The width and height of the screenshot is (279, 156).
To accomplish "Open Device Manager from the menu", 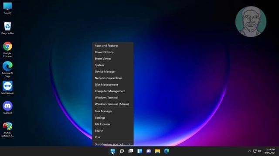I will click(112, 71).
